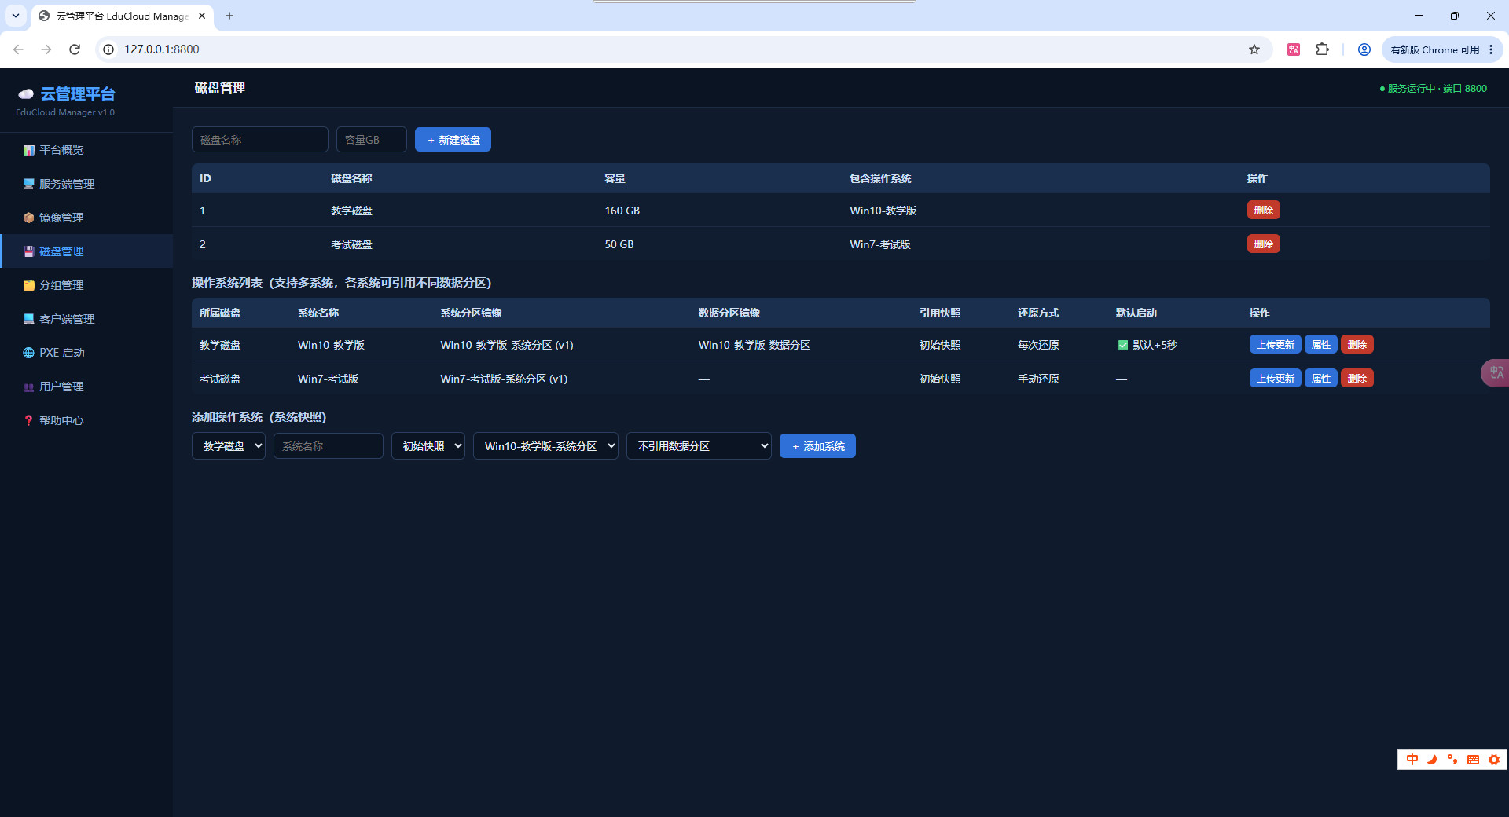Open 属性 for Win10-教学版
1509x817 pixels.
pyautogui.click(x=1321, y=345)
